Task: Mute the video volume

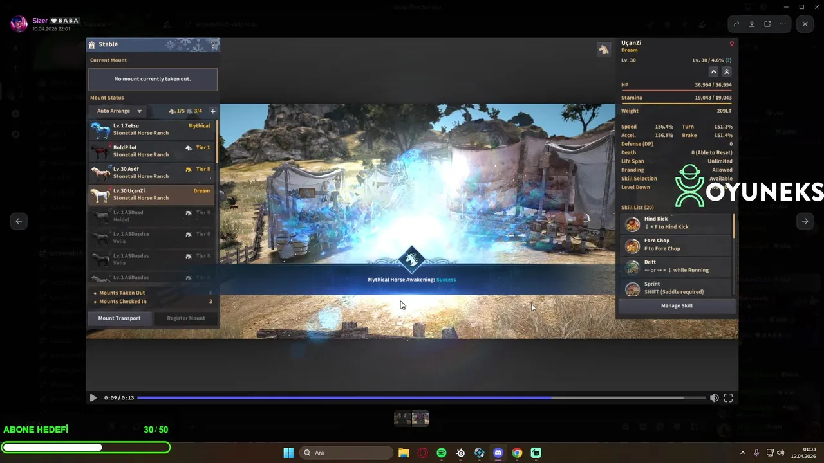Action: coord(715,398)
